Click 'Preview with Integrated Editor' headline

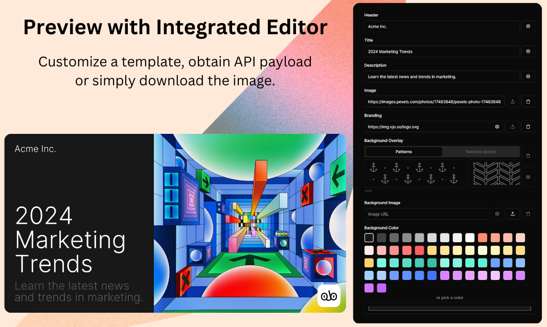point(175,27)
